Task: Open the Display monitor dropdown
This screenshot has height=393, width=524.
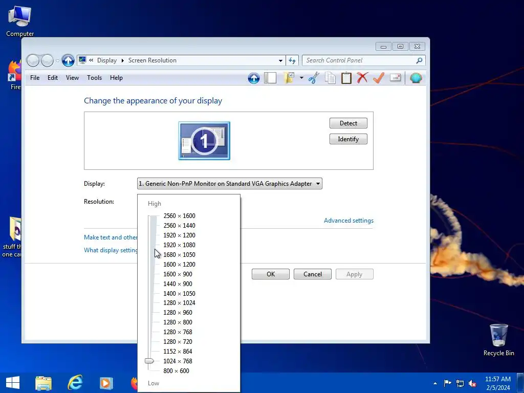Action: (x=230, y=184)
